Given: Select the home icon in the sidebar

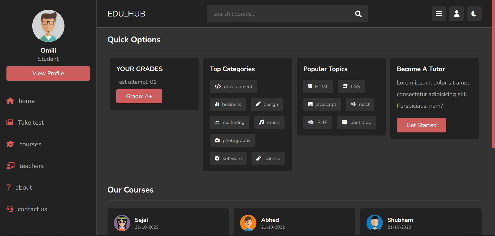Looking at the screenshot, I should pyautogui.click(x=10, y=100).
